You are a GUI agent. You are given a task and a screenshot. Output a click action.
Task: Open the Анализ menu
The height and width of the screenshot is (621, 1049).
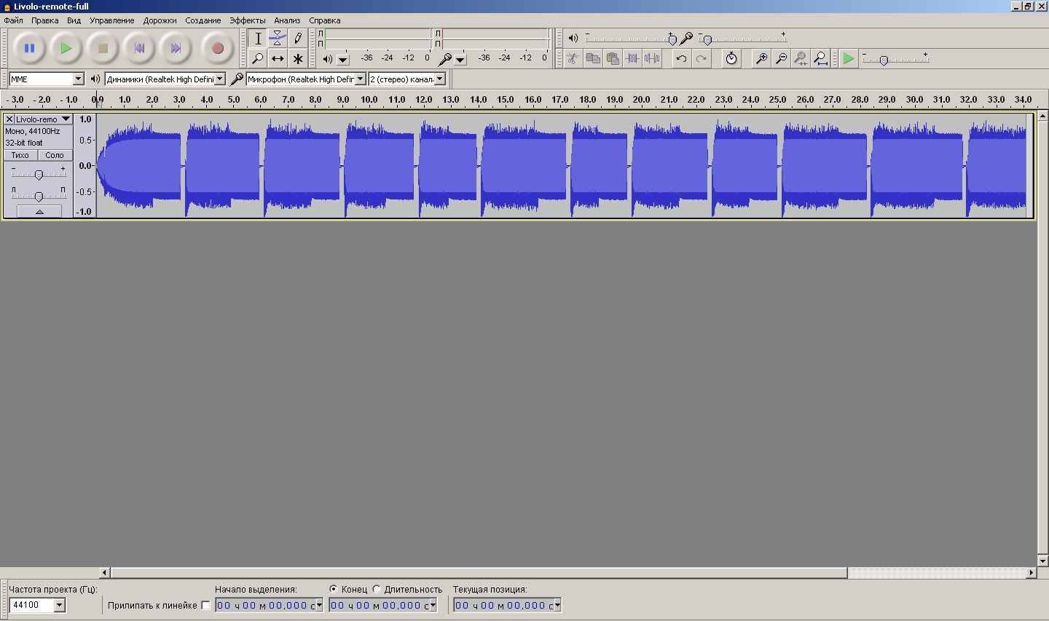287,20
